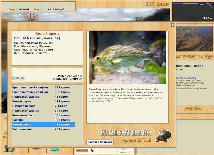
Task: Click the pause icon in top bar
Action: tap(147, 4)
